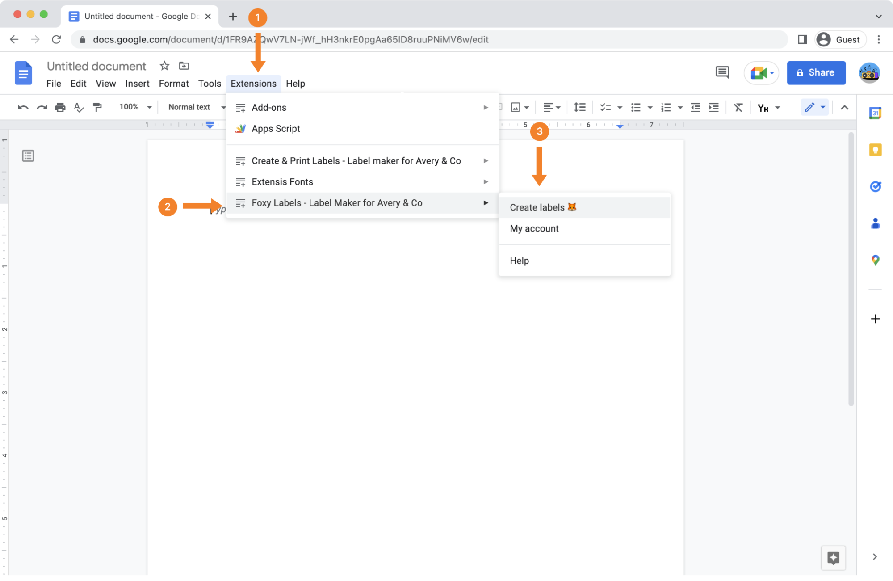This screenshot has width=893, height=581.
Task: Reload the page in Chrome
Action: pyautogui.click(x=56, y=40)
